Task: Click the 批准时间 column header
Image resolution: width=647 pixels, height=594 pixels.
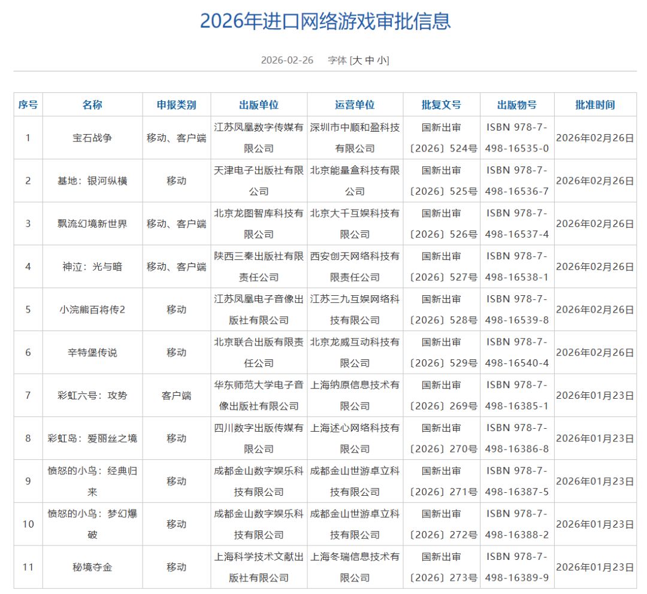Action: [x=595, y=105]
